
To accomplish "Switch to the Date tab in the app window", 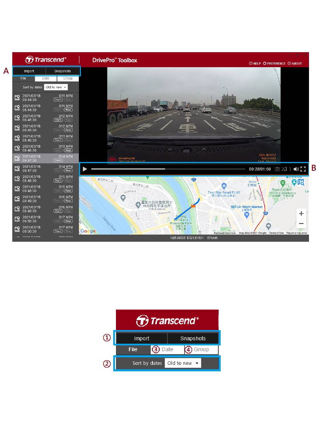I will coord(46,78).
